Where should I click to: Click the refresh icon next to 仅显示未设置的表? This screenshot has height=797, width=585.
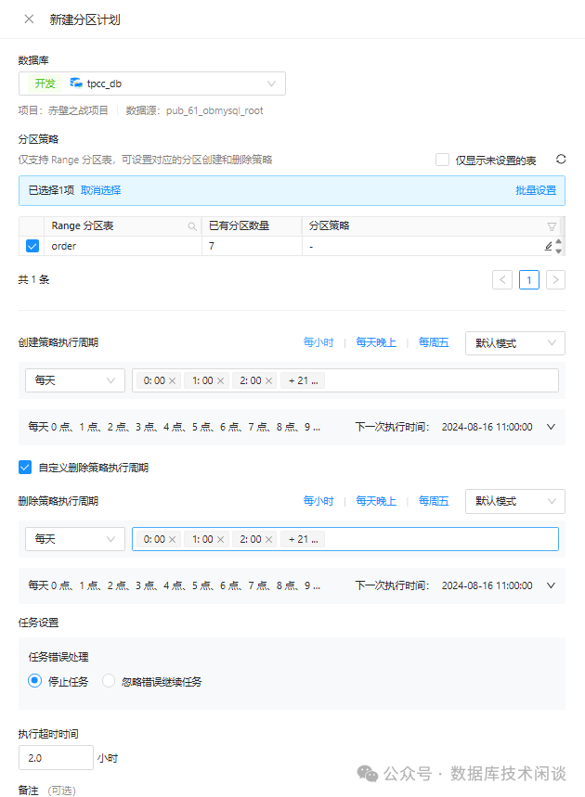(x=561, y=160)
